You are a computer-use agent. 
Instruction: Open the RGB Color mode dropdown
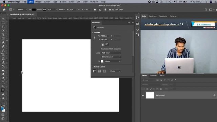[x=111, y=53]
